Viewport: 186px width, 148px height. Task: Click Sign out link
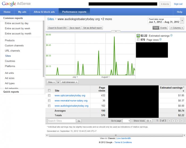pos(178,4)
